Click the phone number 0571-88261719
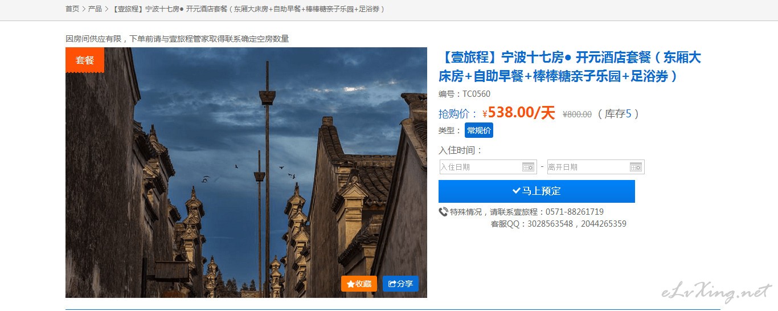Screen dimensions: 778x311 [x=575, y=212]
